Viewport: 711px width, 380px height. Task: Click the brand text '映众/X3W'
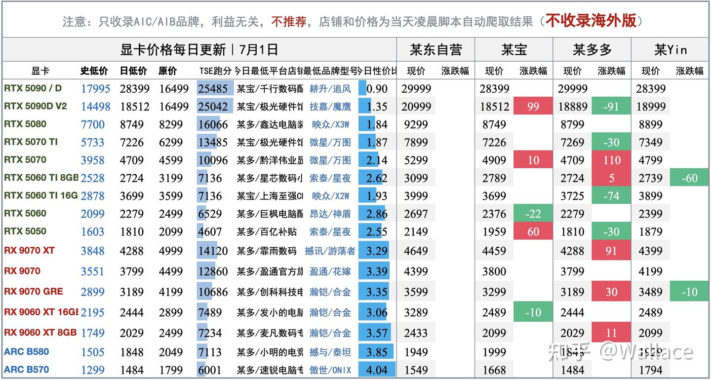[330, 124]
